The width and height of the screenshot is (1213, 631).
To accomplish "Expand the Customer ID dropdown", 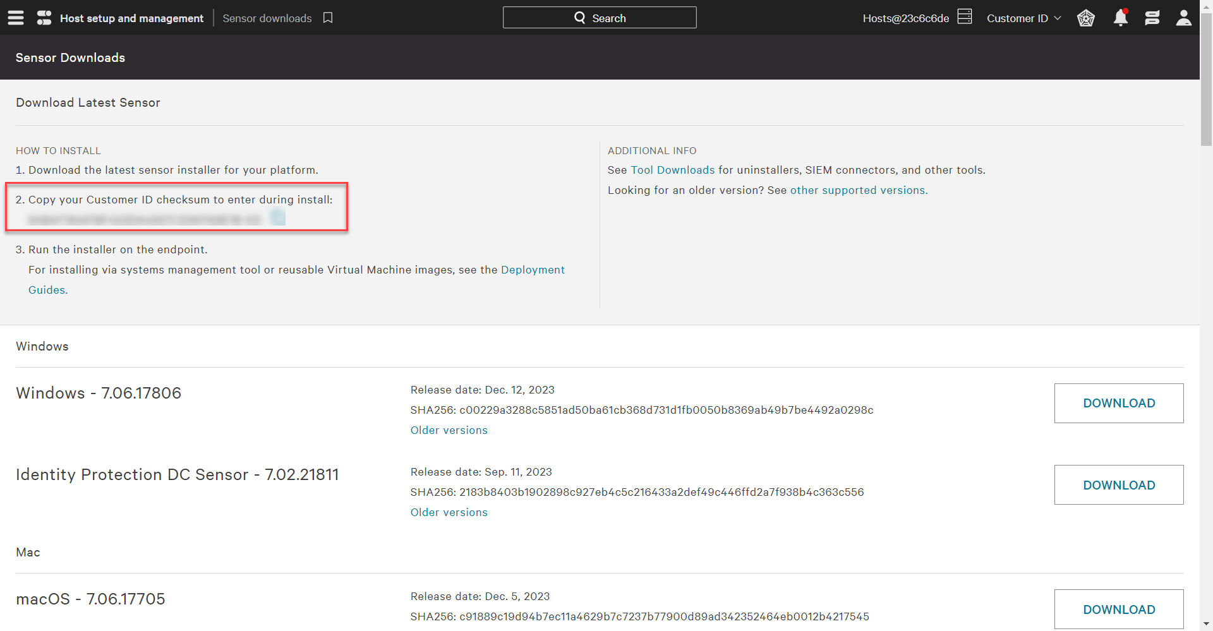I will click(x=1023, y=18).
